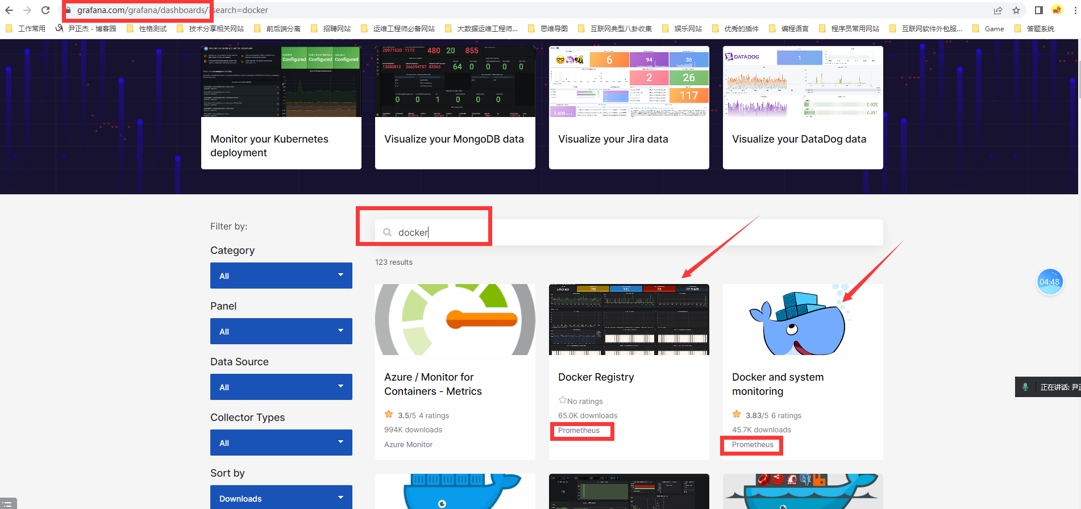Click the docker search input field
This screenshot has height=509, width=1081.
(629, 232)
